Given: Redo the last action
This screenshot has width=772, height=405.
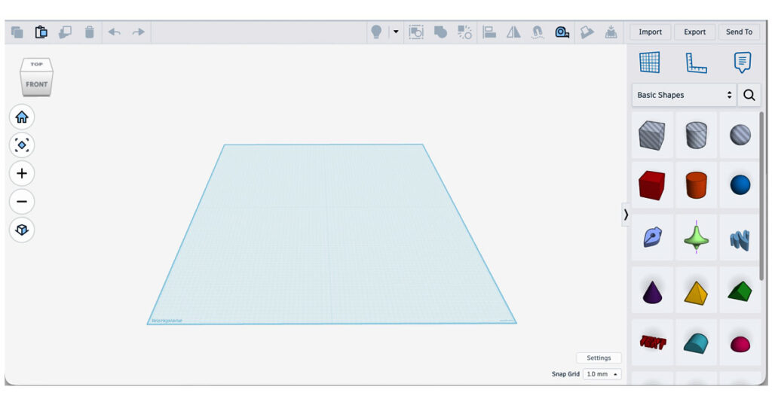Looking at the screenshot, I should click(x=139, y=32).
